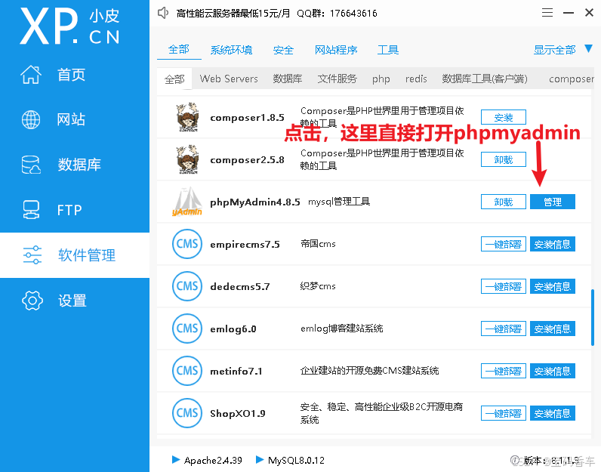Open the FTP server icon in sidebar

coord(31,210)
